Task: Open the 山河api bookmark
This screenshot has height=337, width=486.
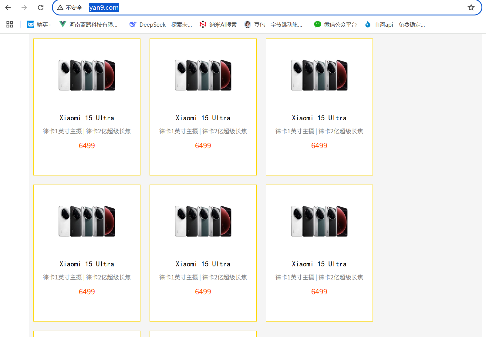Action: 395,25
